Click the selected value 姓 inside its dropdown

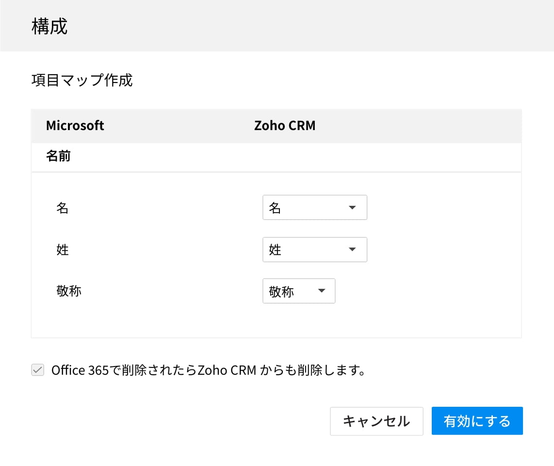pos(276,250)
